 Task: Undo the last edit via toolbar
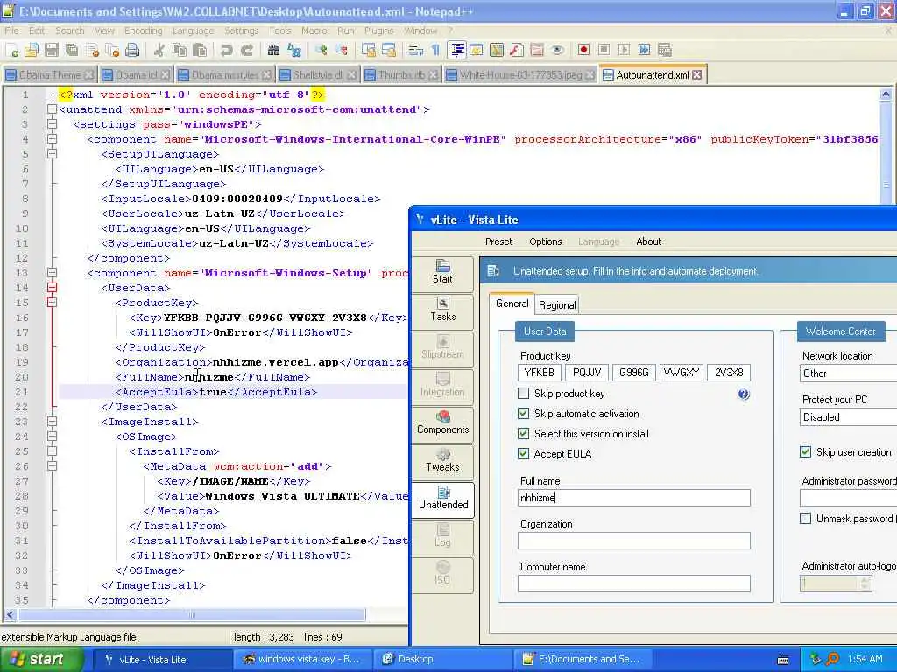click(x=227, y=50)
